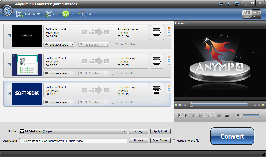266x157 pixels.
Task: Expand the Add File dropdown arrow
Action: 38,14
